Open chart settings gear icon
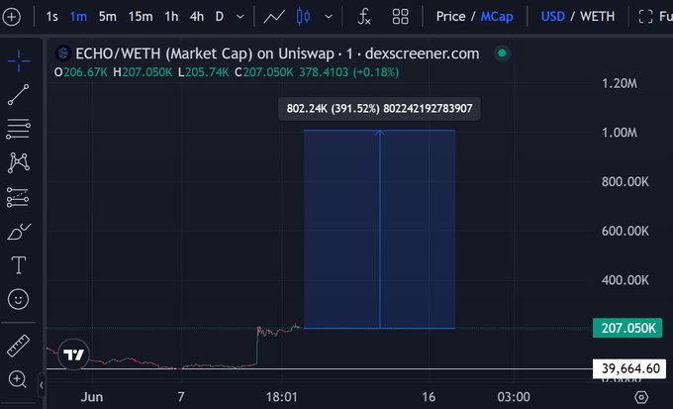The height and width of the screenshot is (409, 673). pyautogui.click(x=641, y=397)
